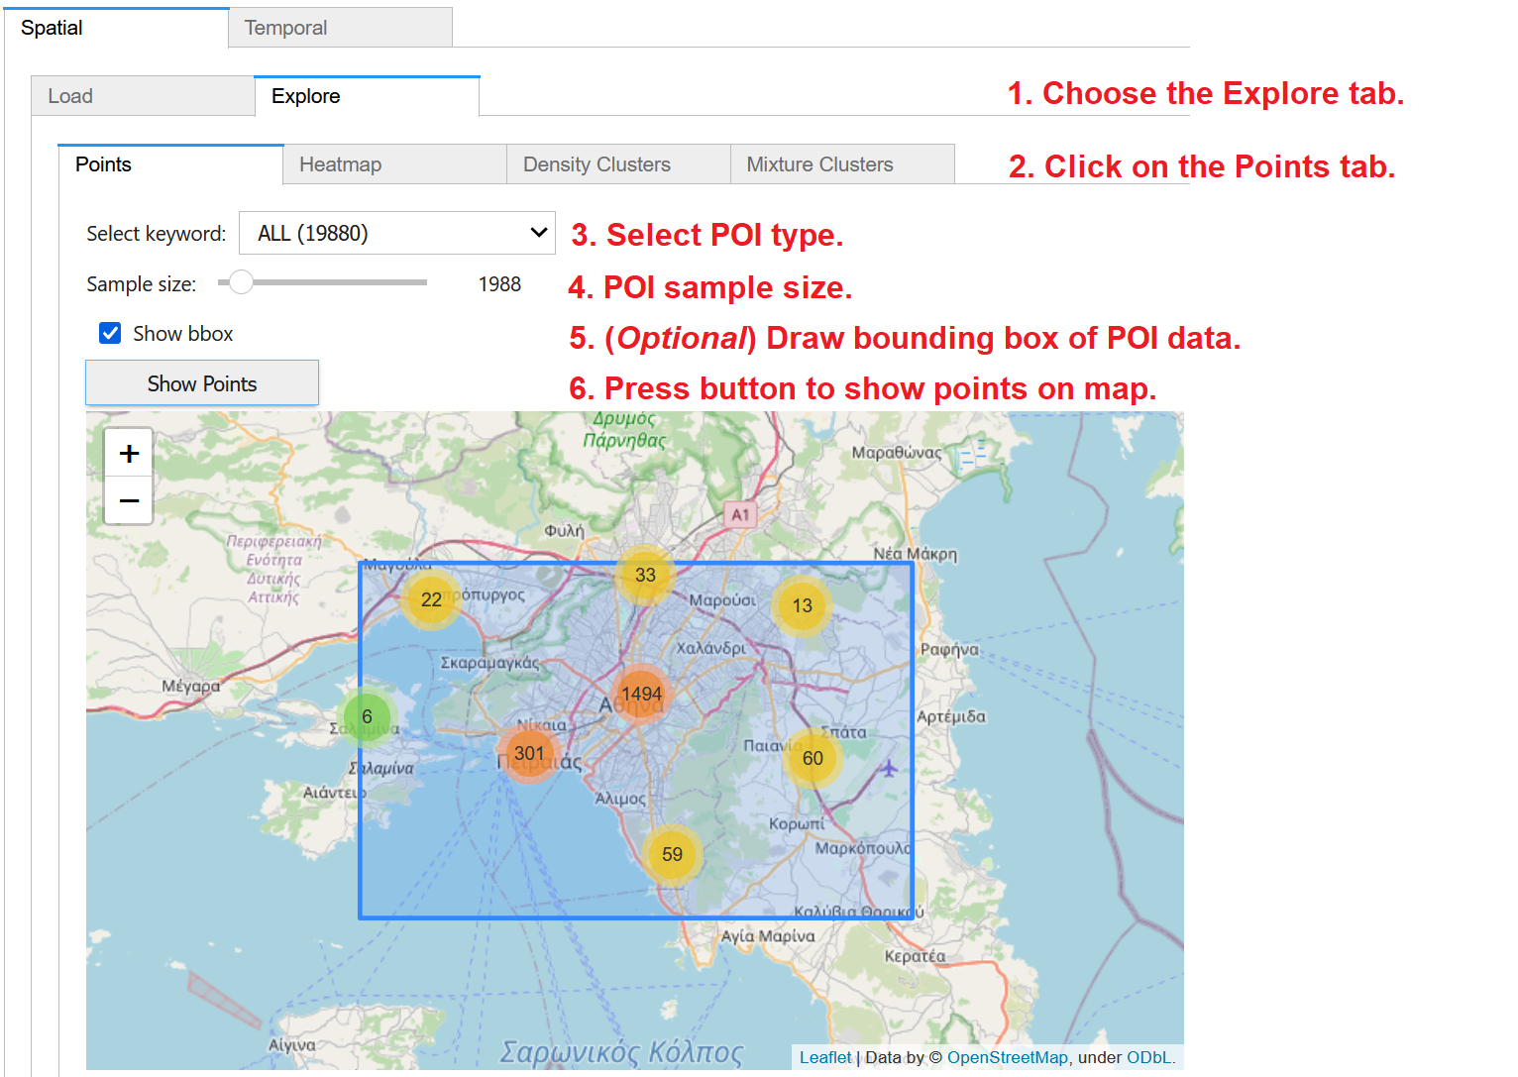Open the 33 points cluster marker
1518x1077 pixels.
tap(645, 575)
